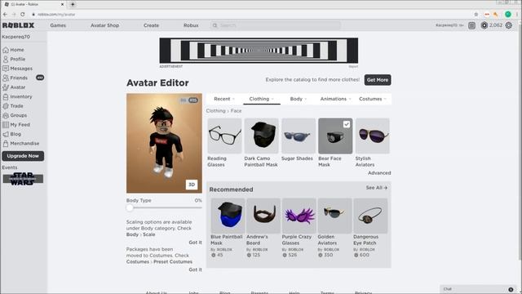Screen dimensions: 522x294
Task: Open My Feed in the sidebar
Action: pos(16,124)
